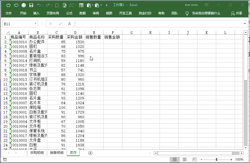Screen dimensions: 250x163
Task: Click the Insert Function fx icon
Action: (70, 23)
